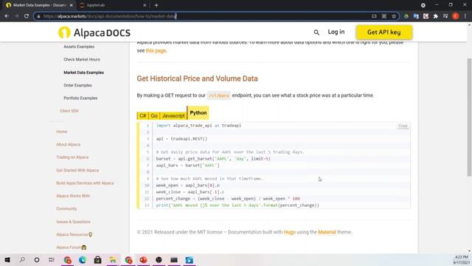
Task: Close the Market Data Examples tab
Action: [x=71, y=5]
